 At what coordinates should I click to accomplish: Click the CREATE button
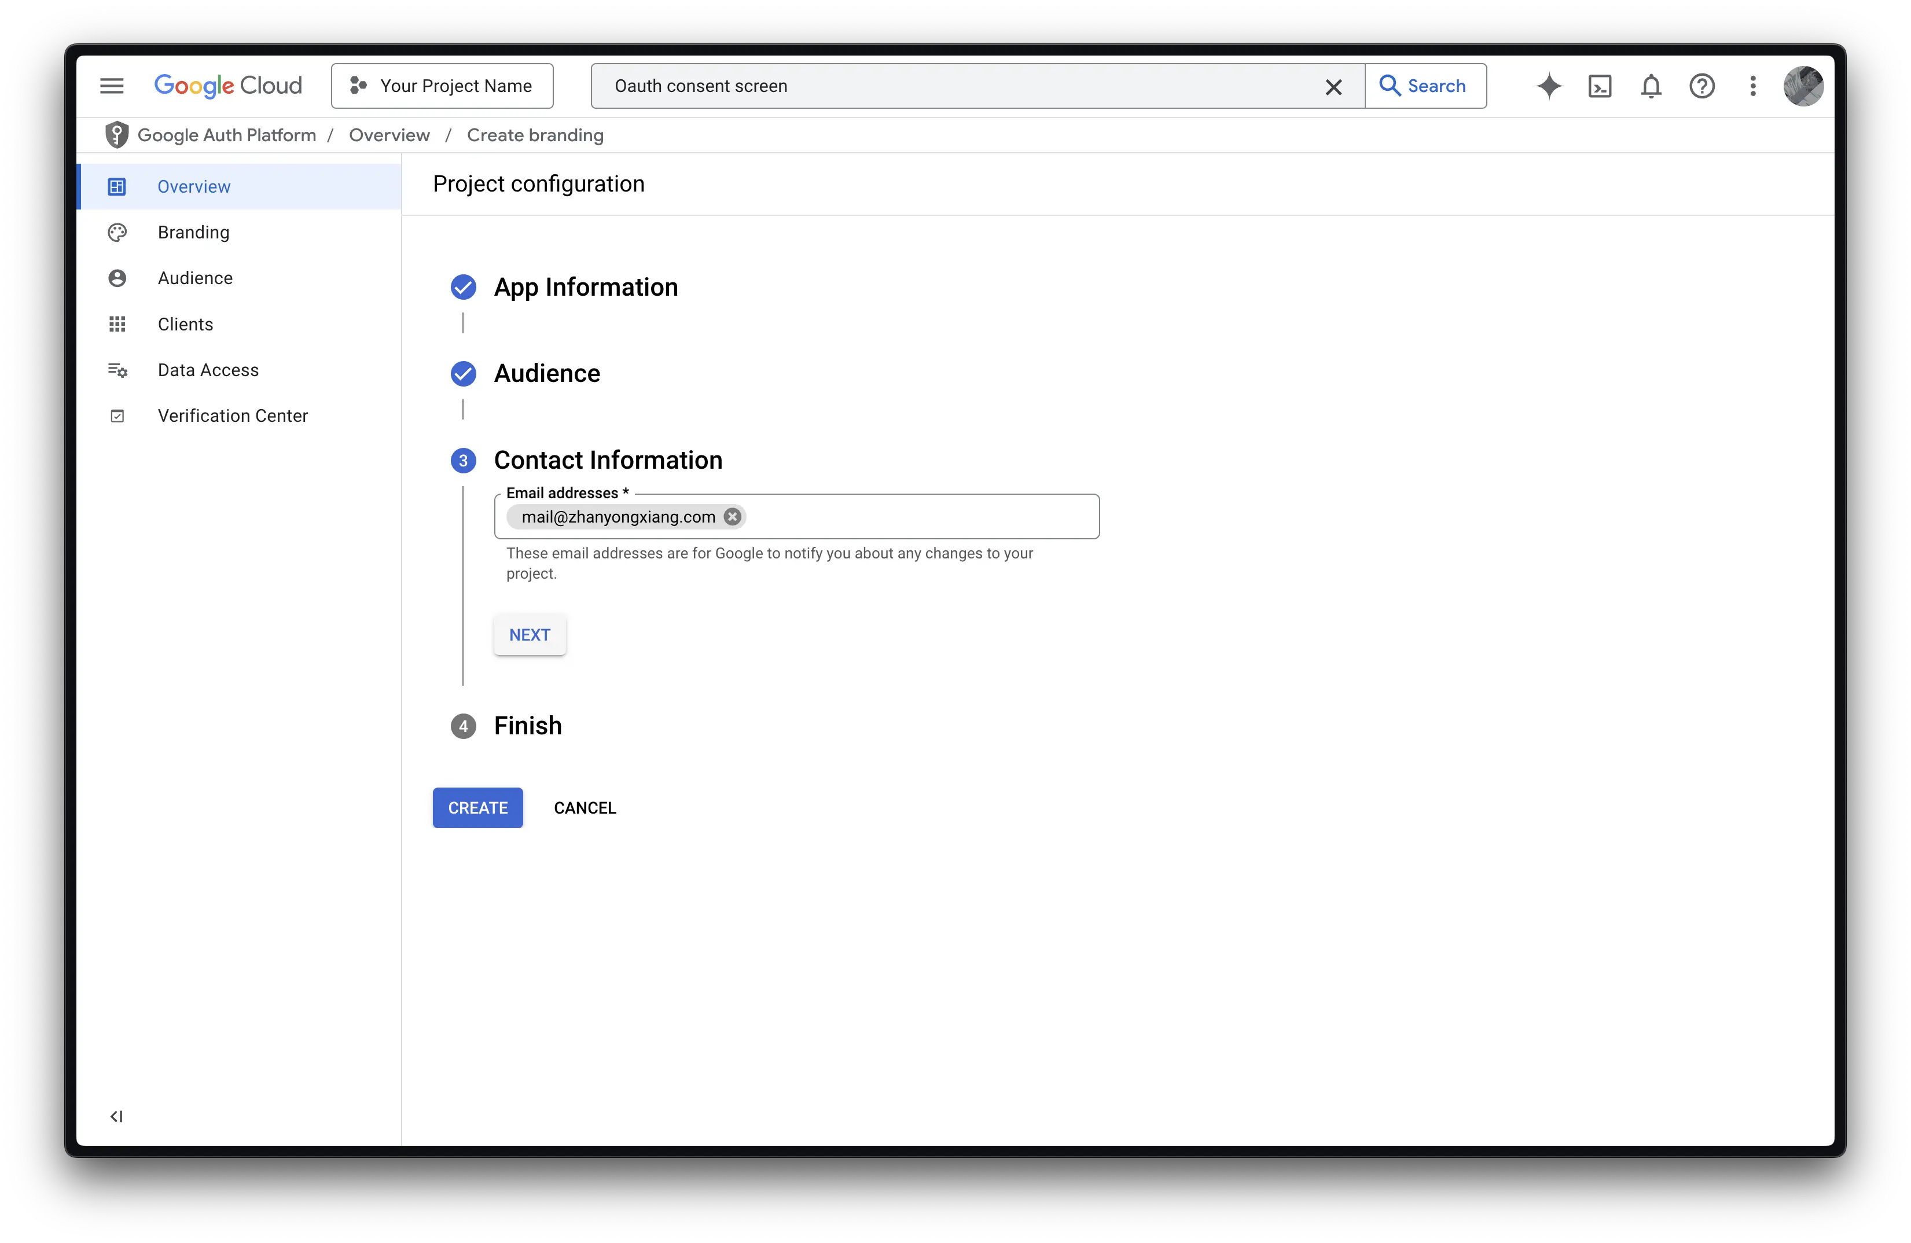click(478, 807)
